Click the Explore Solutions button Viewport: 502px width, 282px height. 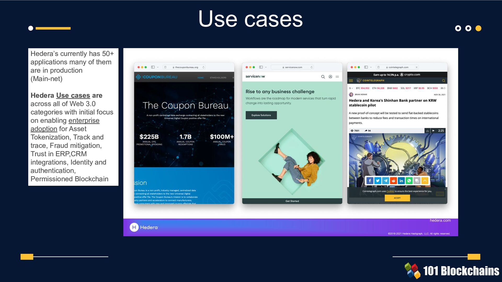261,115
